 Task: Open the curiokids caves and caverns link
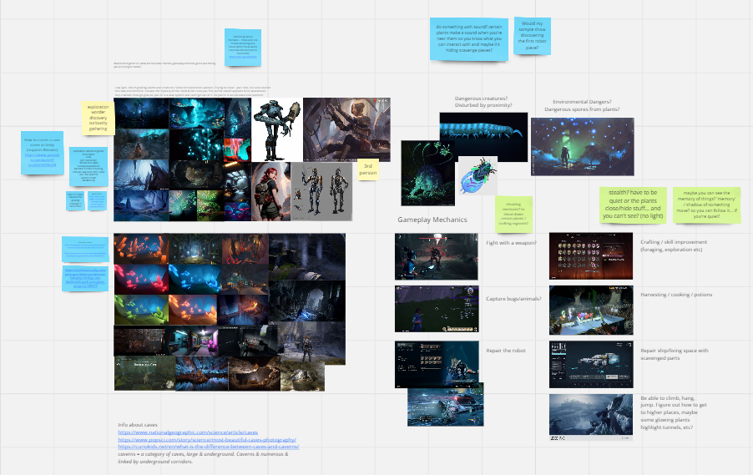pos(209,447)
